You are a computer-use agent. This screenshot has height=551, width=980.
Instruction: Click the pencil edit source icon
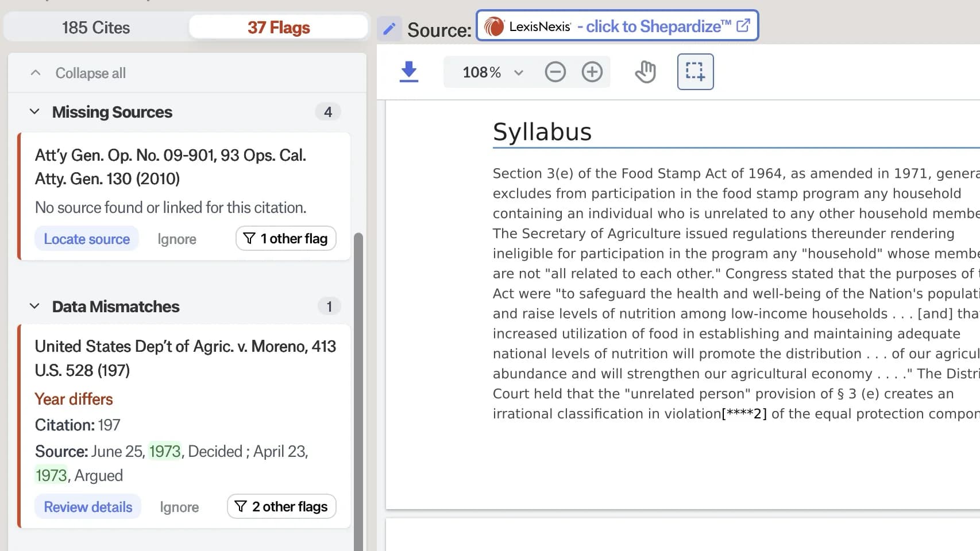pyautogui.click(x=389, y=29)
